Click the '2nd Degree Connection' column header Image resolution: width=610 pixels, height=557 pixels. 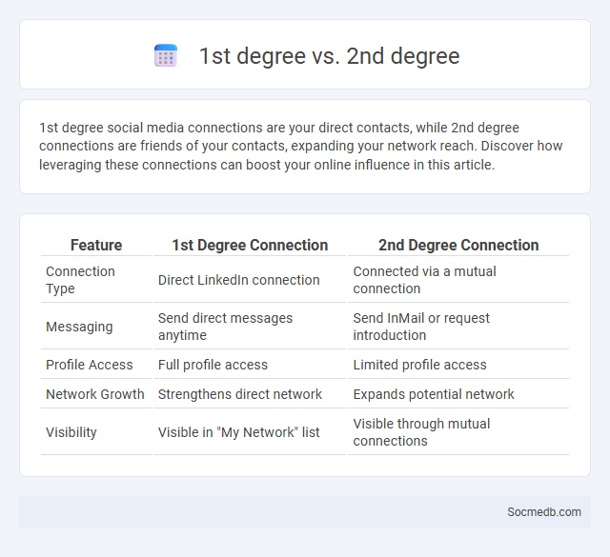click(458, 245)
